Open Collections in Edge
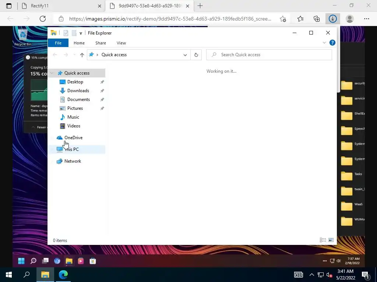Screen dimensions: 377x282 317,19
